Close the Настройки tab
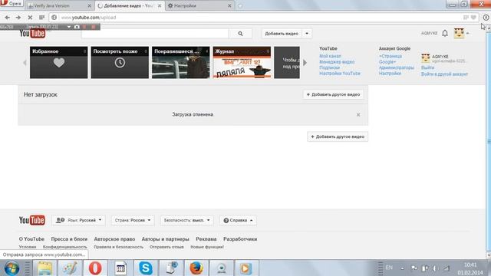491x276 pixels. tap(229, 5)
